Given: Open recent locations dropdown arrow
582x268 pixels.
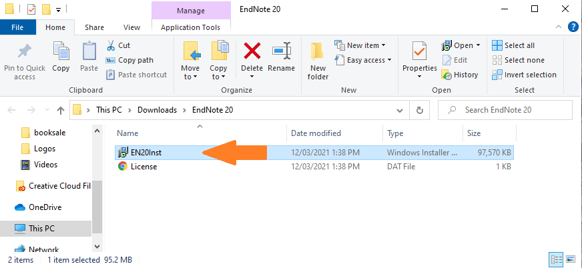Looking at the screenshot, I should pos(47,110).
